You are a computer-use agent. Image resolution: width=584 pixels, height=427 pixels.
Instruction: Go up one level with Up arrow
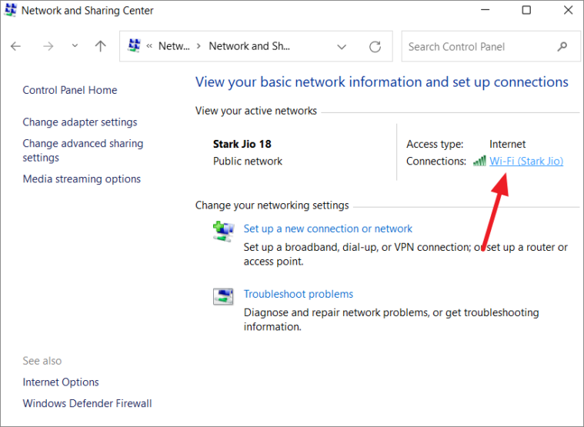click(x=100, y=46)
